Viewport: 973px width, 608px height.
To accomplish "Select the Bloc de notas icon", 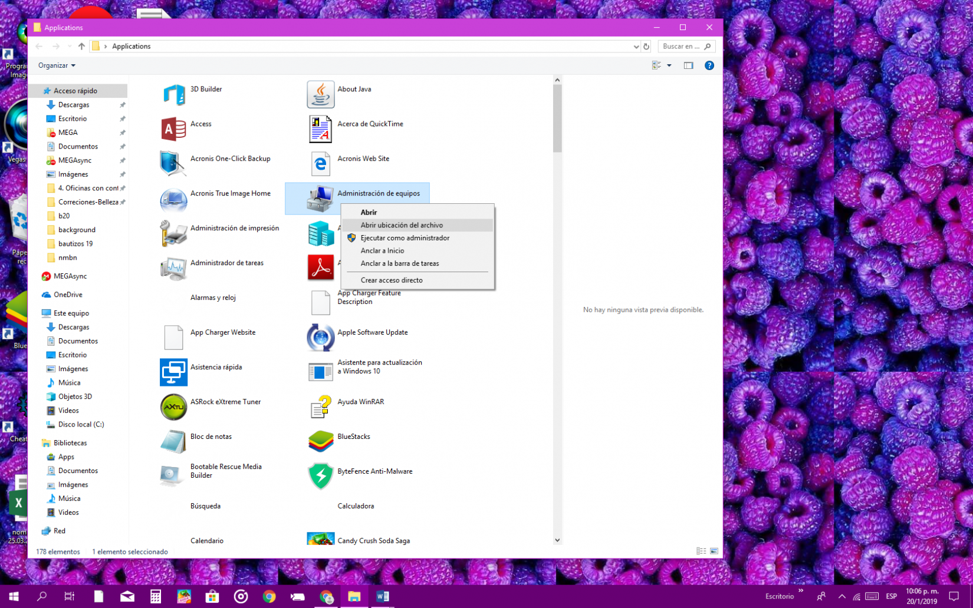I will (x=173, y=442).
